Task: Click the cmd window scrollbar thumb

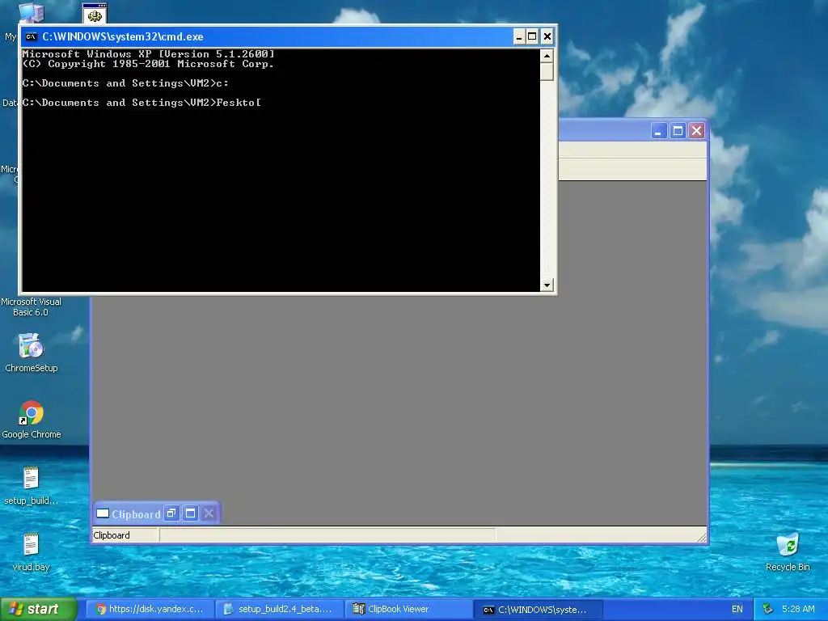Action: pyautogui.click(x=547, y=72)
